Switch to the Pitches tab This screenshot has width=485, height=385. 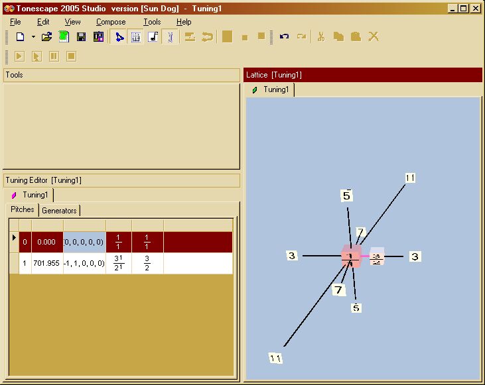23,209
